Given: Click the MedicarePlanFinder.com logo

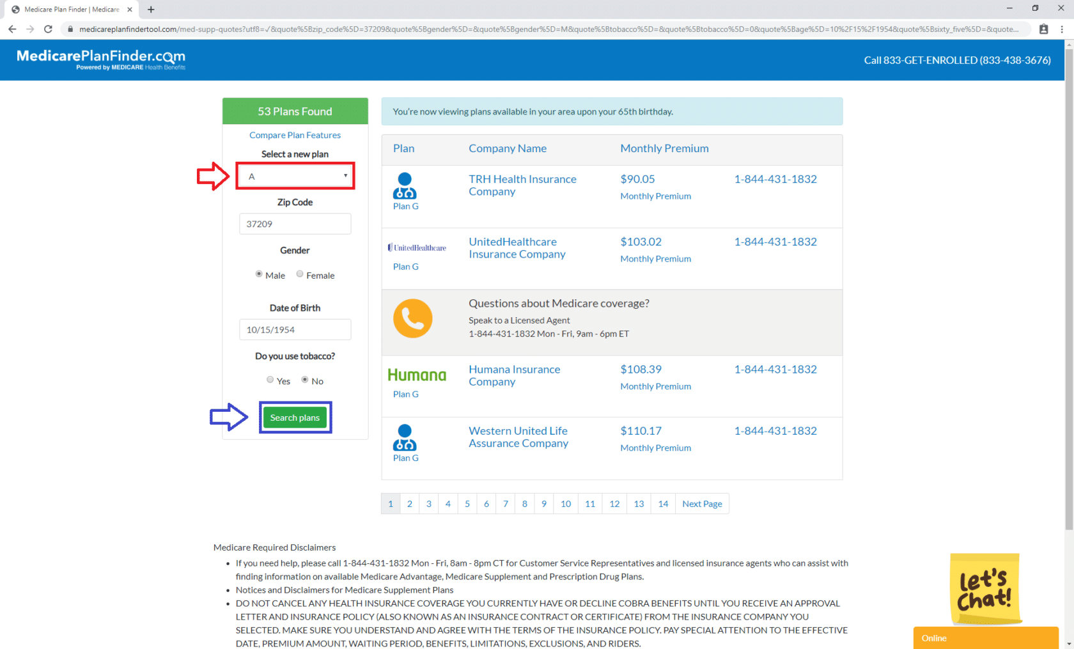Looking at the screenshot, I should tap(99, 59).
